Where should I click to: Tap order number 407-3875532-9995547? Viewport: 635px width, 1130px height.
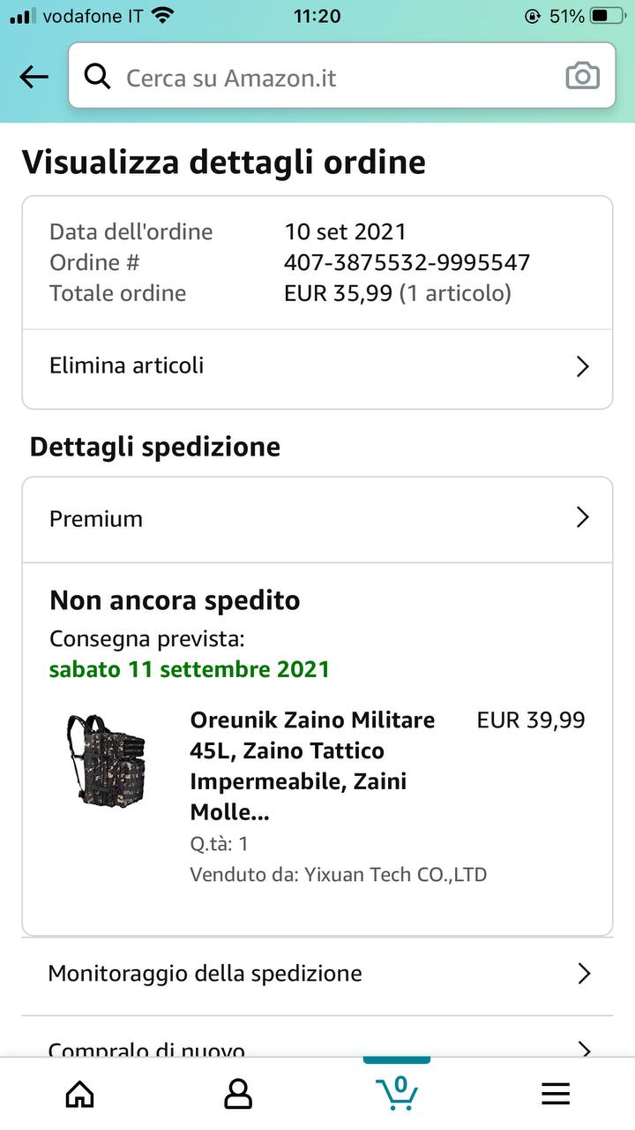point(407,262)
